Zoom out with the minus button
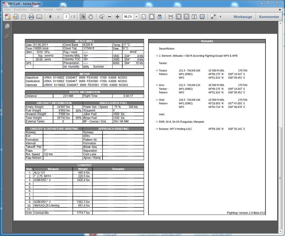Screen dimensions: 285x236 tap(109, 17)
